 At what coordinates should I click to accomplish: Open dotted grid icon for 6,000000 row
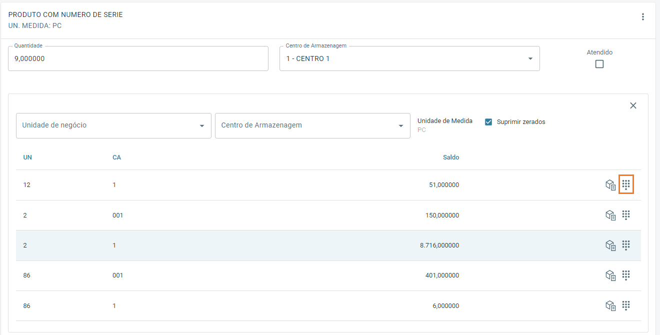pos(626,305)
